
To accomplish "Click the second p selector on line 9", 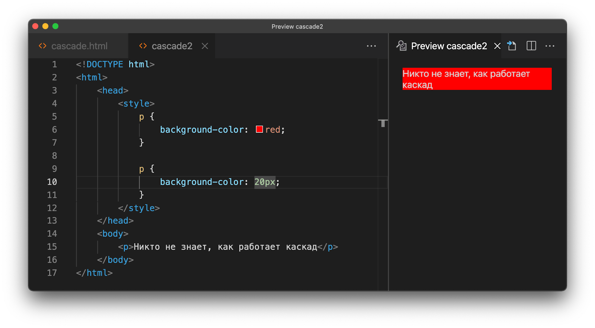I will coord(141,169).
